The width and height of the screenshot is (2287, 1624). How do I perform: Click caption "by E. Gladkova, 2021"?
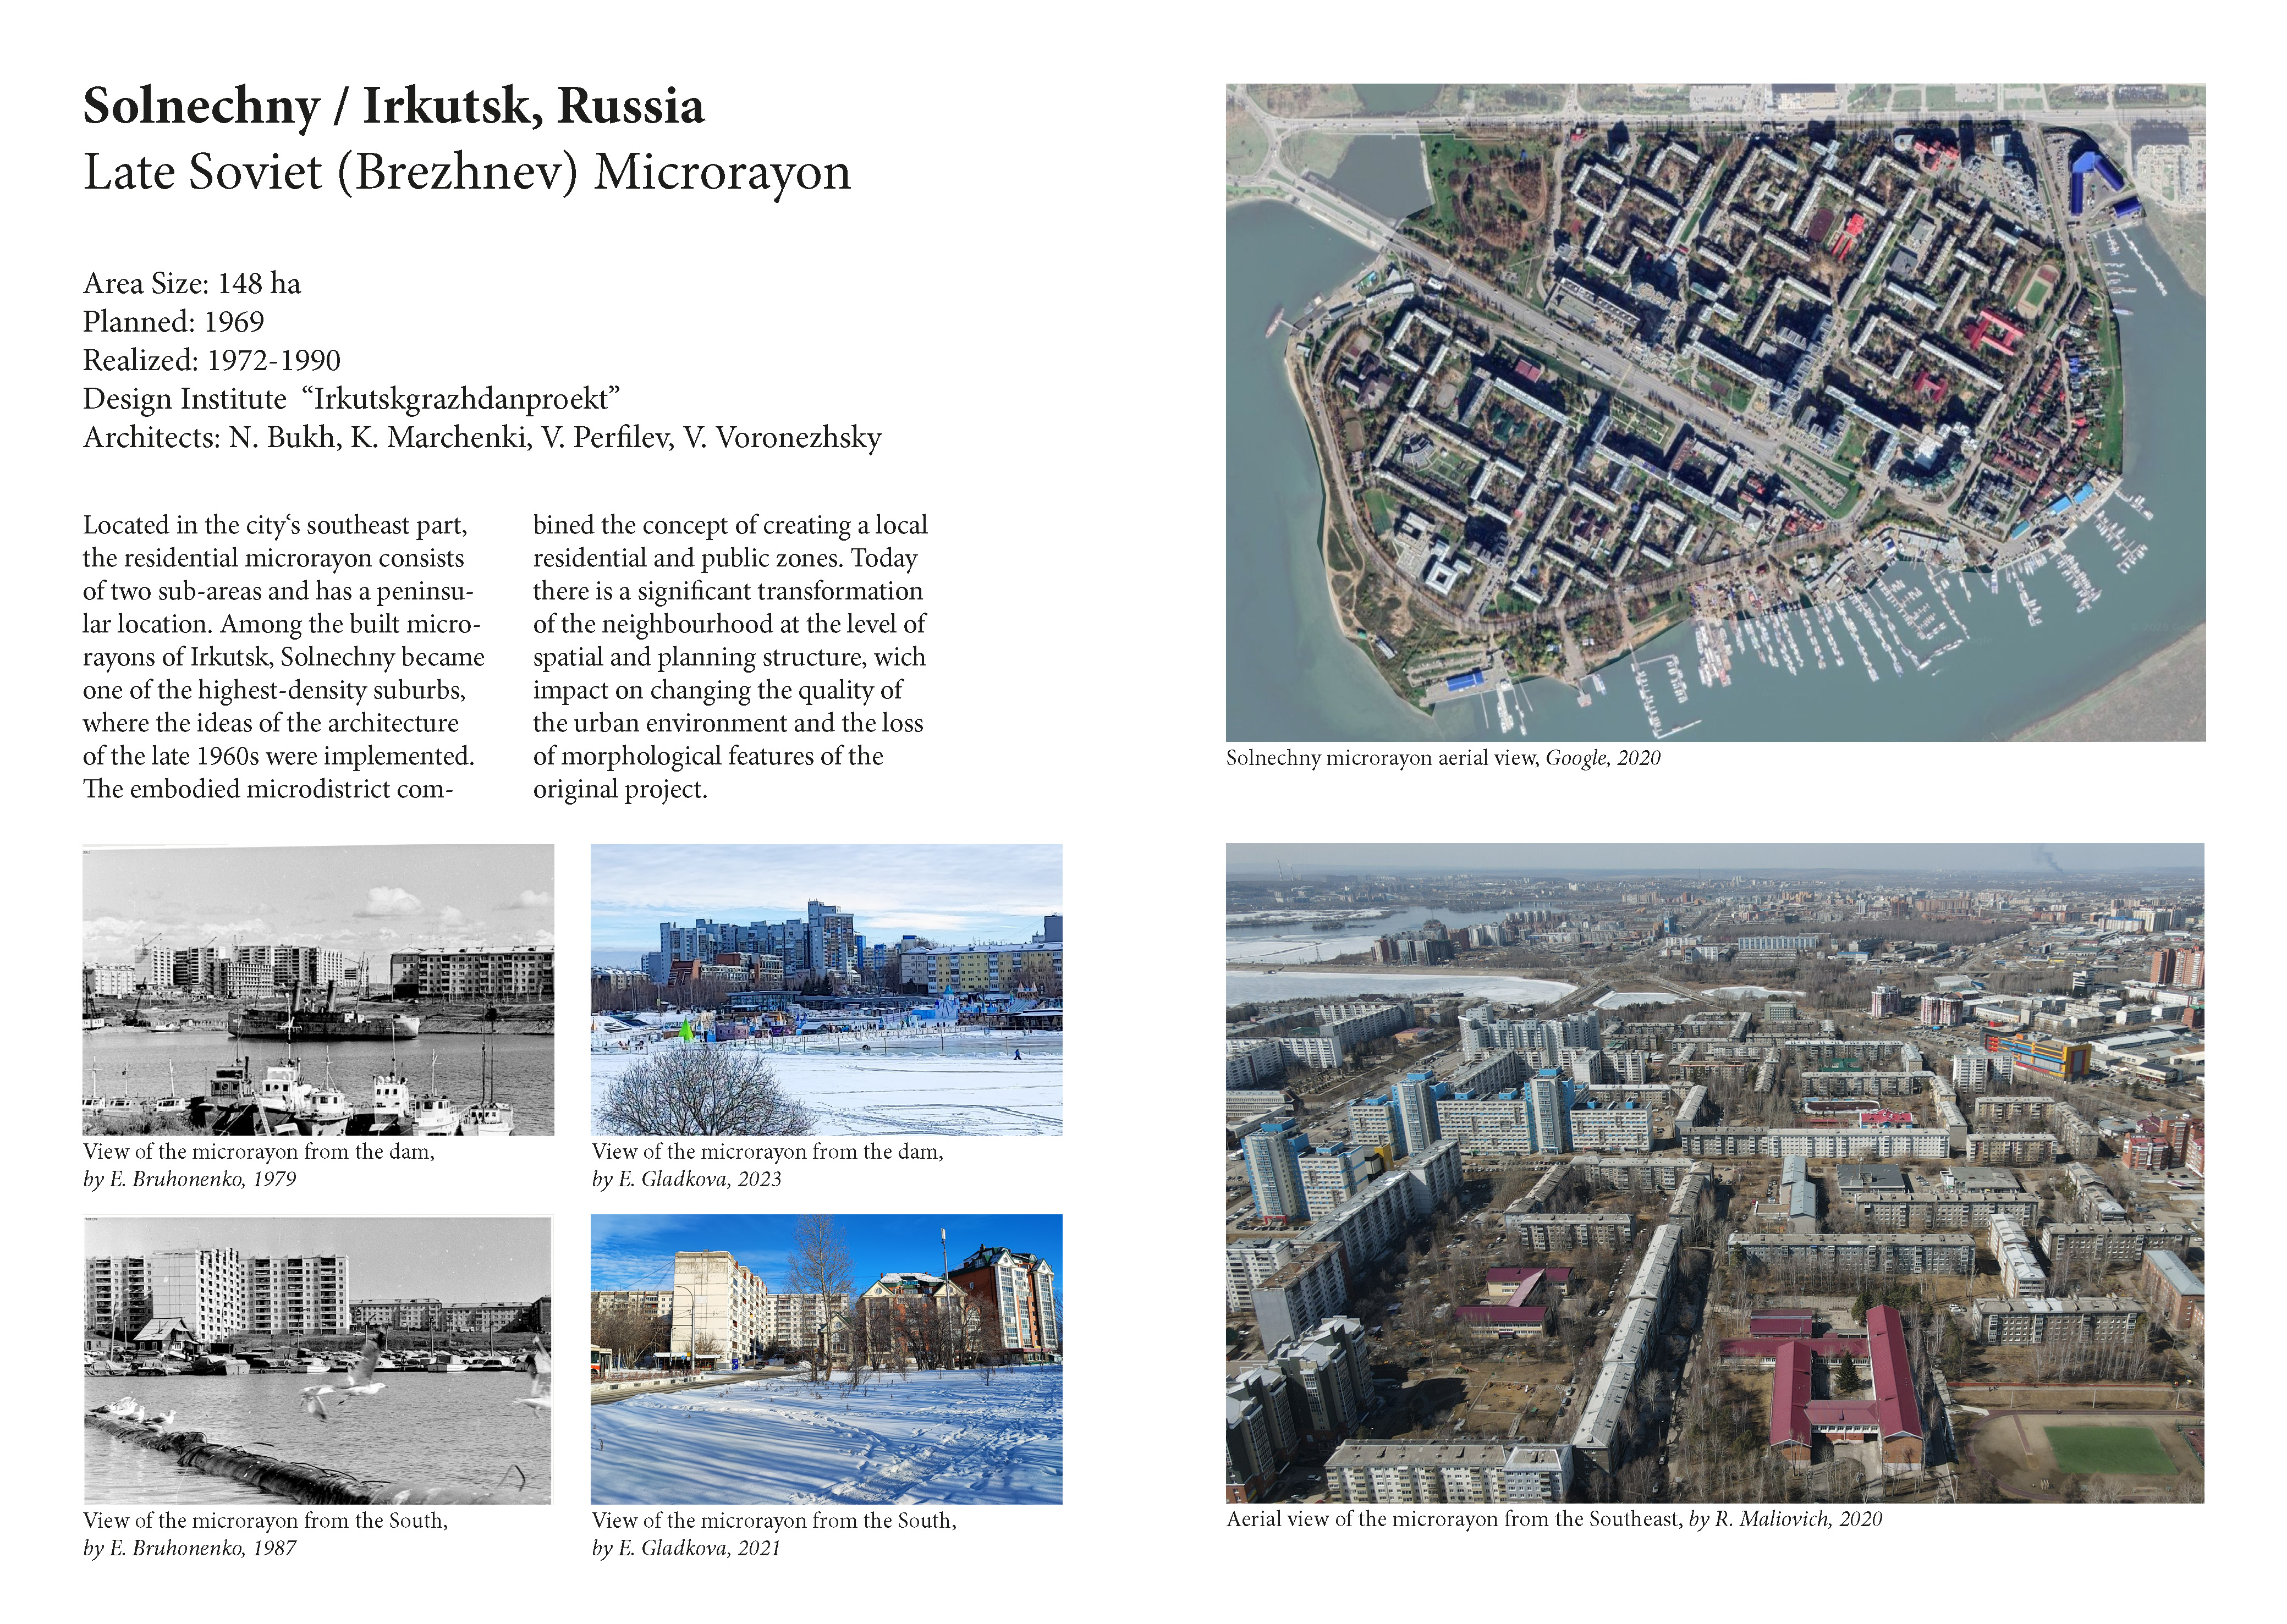(686, 1548)
